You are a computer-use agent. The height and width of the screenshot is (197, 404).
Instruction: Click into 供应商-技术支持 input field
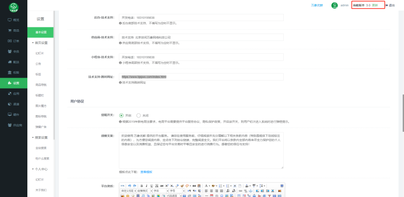pos(201,37)
